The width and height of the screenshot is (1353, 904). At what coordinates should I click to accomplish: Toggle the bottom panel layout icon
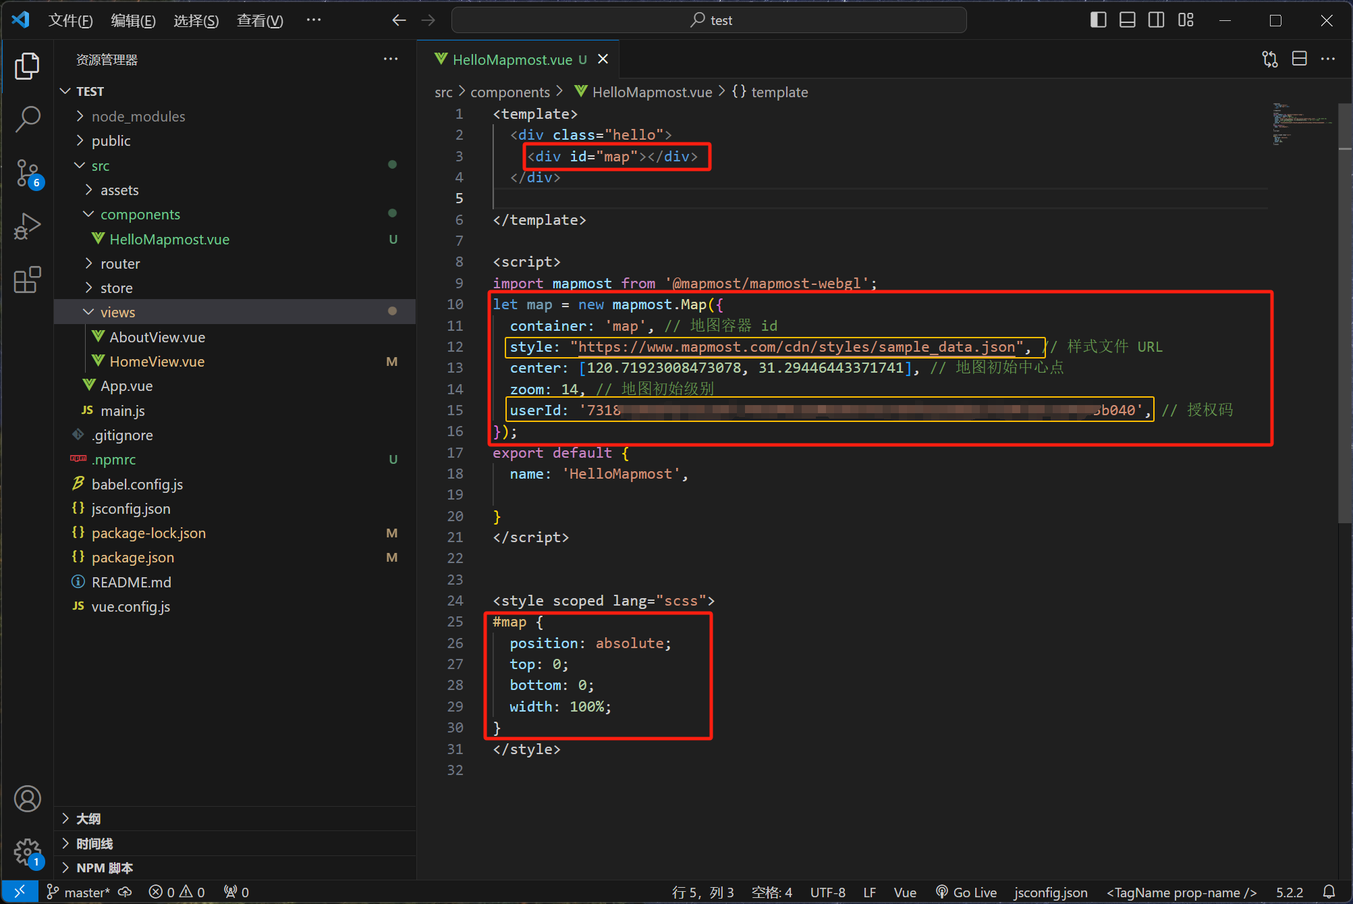(1127, 20)
